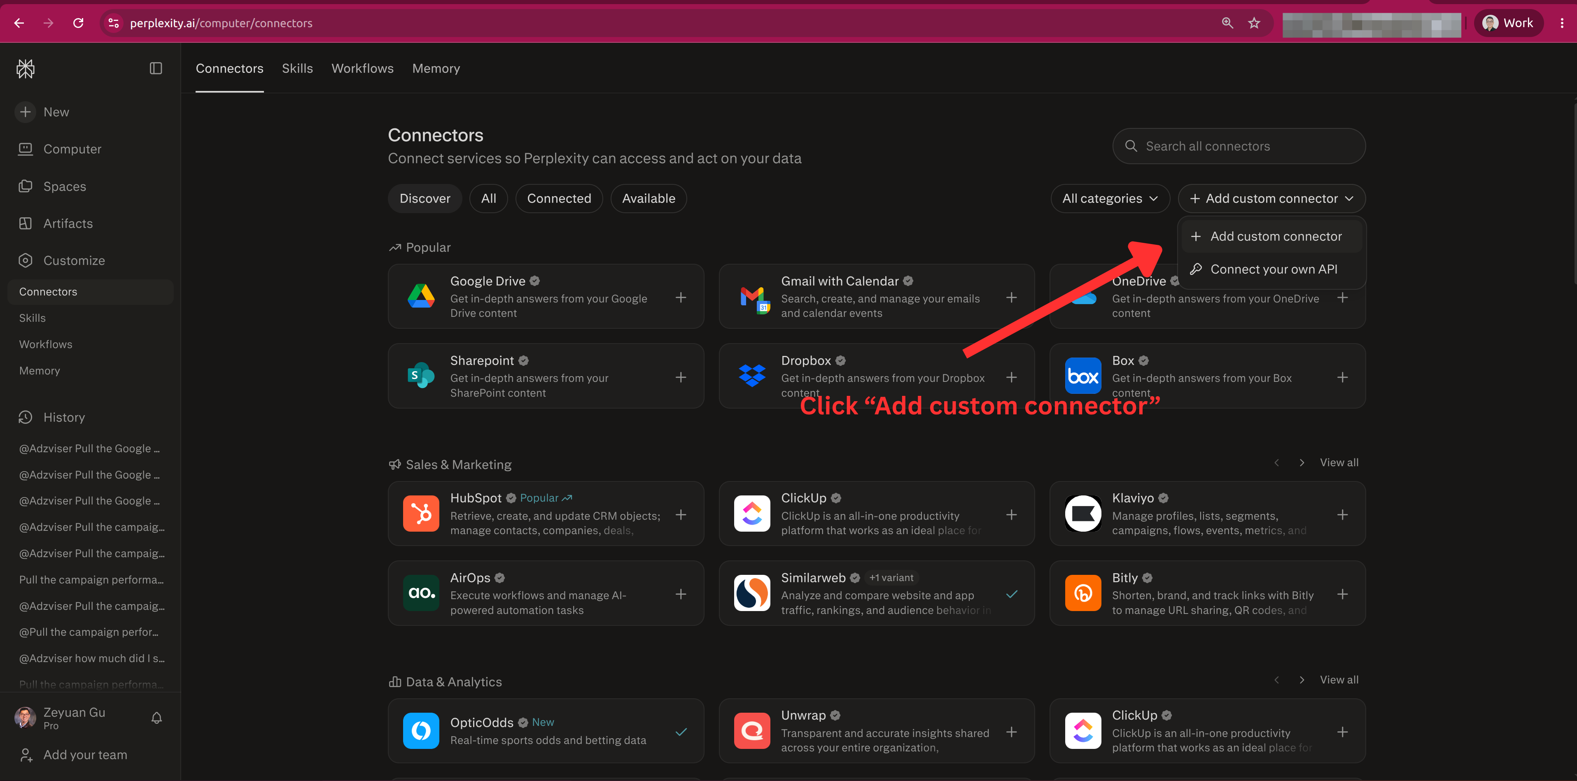Collapse the sidebar panel icon
The image size is (1577, 781).
[156, 68]
